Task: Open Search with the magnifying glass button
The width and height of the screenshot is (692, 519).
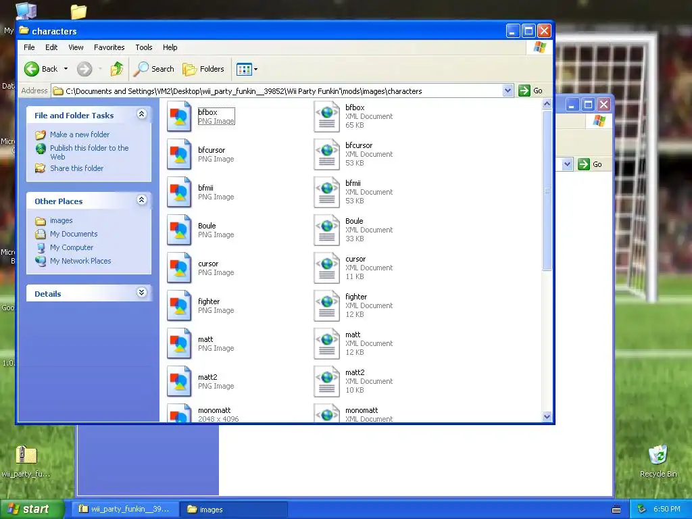Action: [154, 69]
